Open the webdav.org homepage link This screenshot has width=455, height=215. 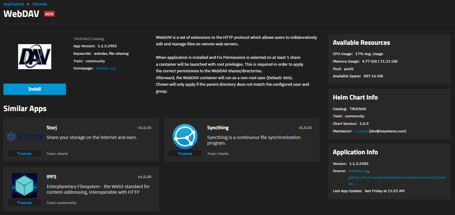(106, 68)
